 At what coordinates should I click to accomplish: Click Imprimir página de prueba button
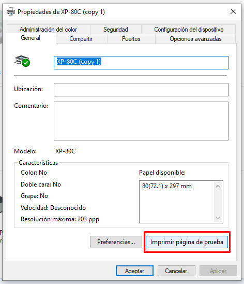tap(187, 242)
